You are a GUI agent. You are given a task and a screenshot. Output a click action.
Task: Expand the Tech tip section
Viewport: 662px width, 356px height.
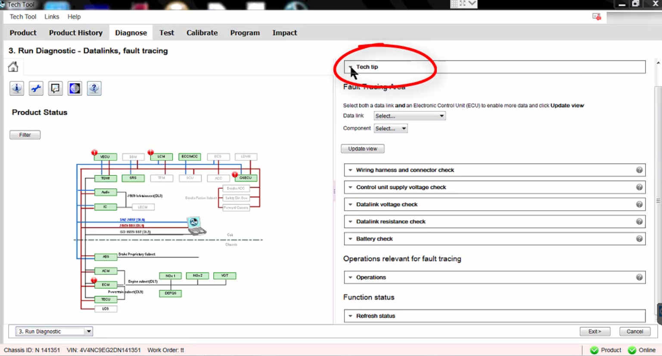(495, 67)
